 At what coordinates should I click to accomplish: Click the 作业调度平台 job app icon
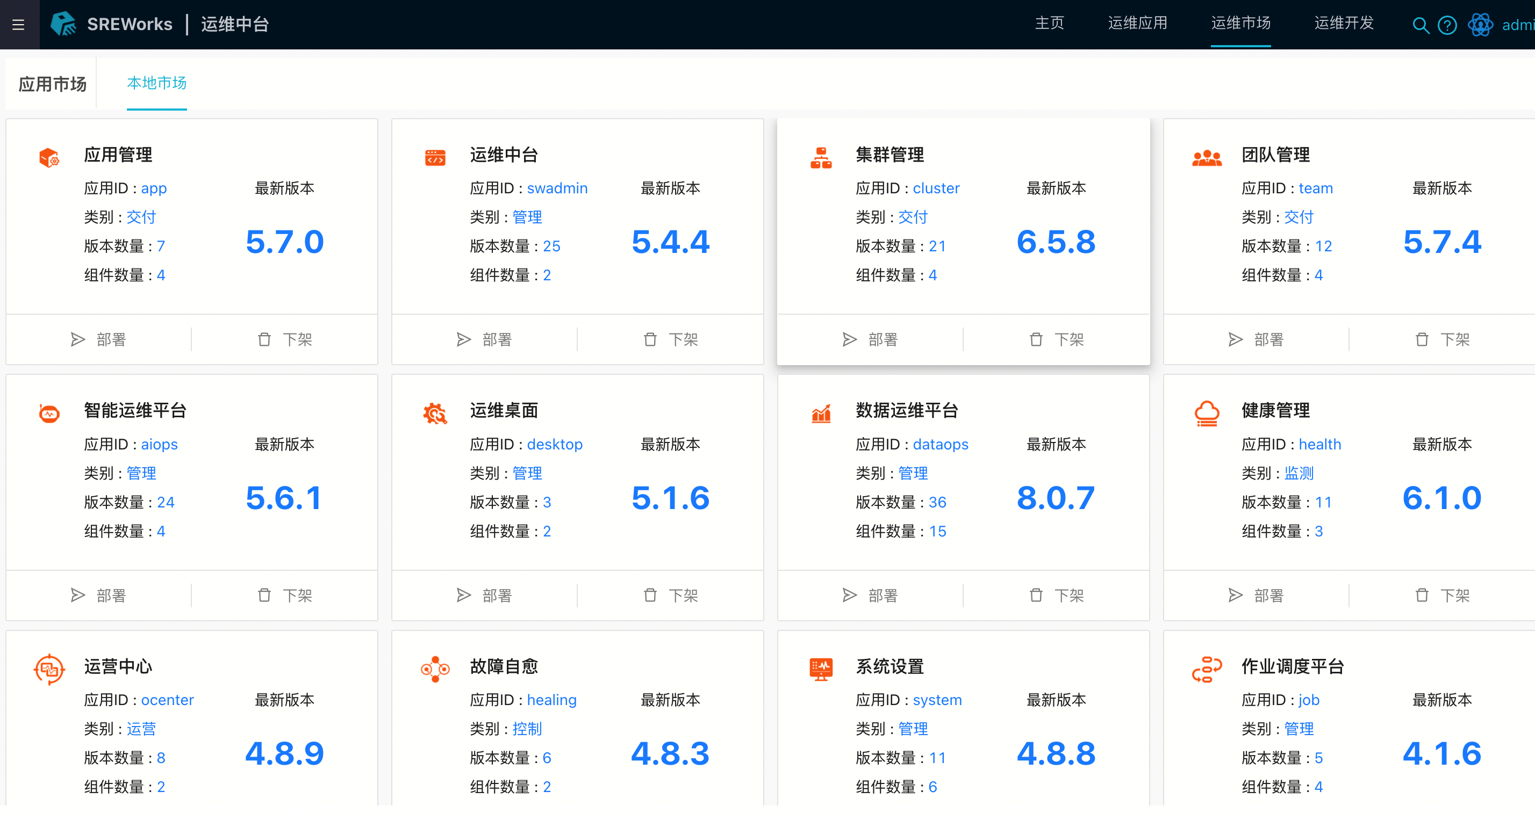1207,670
